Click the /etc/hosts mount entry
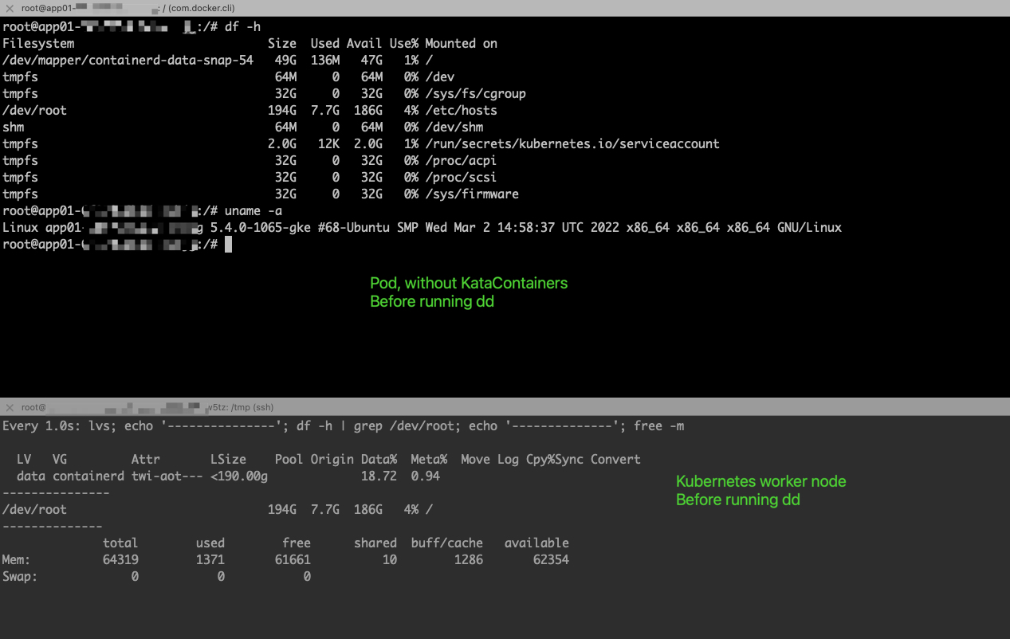Viewport: 1010px width, 639px height. (x=459, y=110)
